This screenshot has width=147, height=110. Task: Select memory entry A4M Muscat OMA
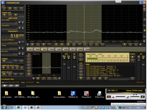pyautogui.click(x=101, y=66)
